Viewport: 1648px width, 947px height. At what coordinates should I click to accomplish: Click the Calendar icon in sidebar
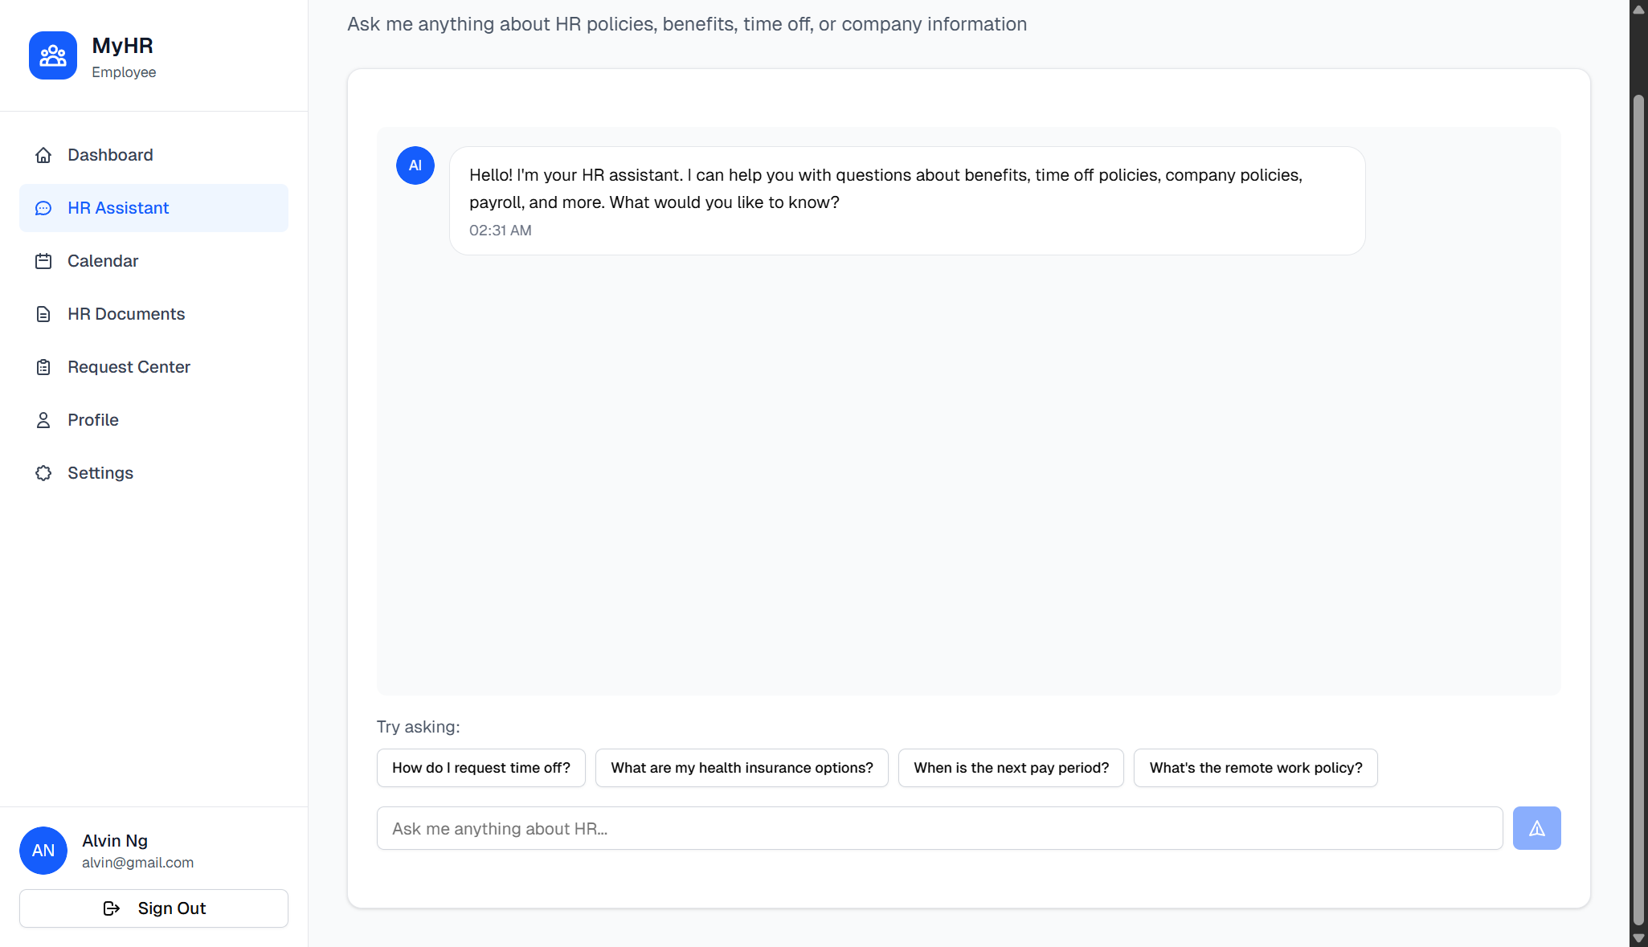click(43, 261)
